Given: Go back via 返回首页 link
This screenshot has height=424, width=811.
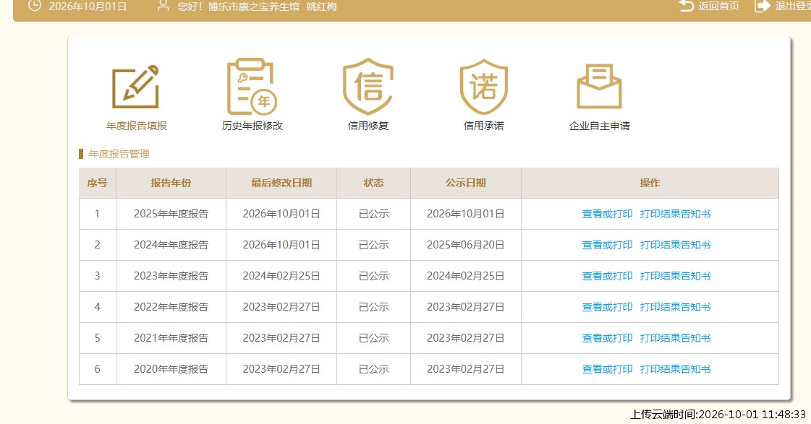Looking at the screenshot, I should 719,7.
